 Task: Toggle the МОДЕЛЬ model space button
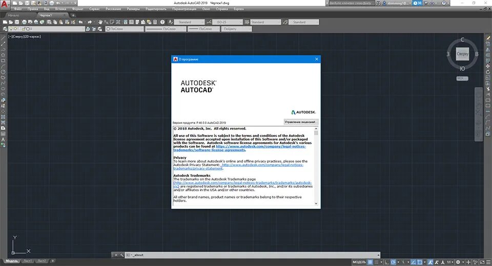point(359,262)
